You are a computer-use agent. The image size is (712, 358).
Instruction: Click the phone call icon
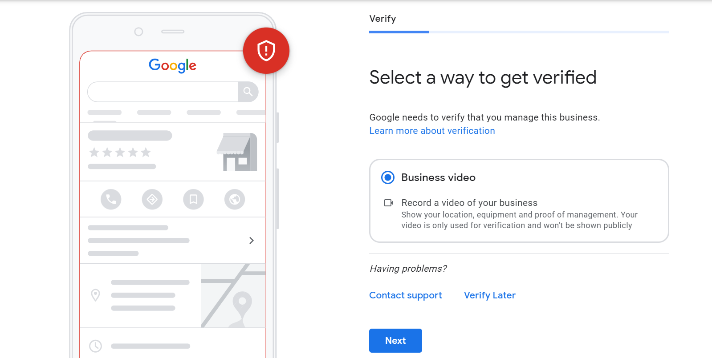click(111, 199)
